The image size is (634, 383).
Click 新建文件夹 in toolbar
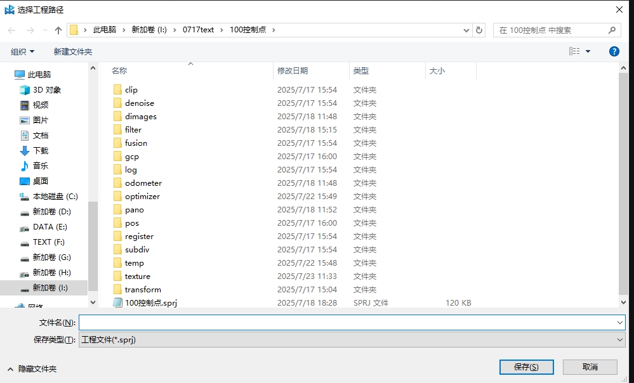[72, 51]
